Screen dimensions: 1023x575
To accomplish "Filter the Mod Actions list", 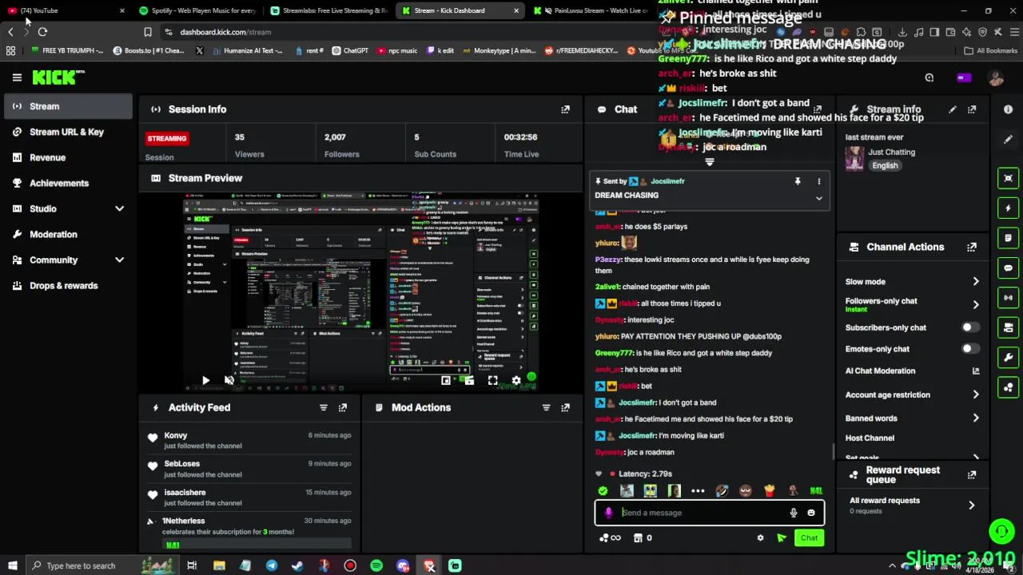I will [546, 407].
